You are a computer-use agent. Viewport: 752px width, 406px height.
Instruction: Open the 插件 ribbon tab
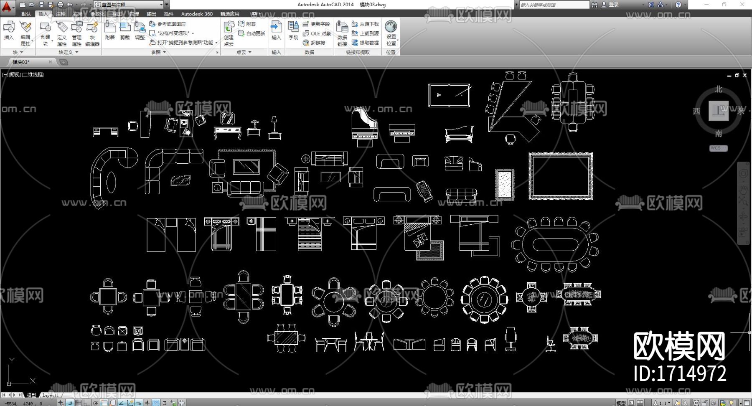(168, 14)
